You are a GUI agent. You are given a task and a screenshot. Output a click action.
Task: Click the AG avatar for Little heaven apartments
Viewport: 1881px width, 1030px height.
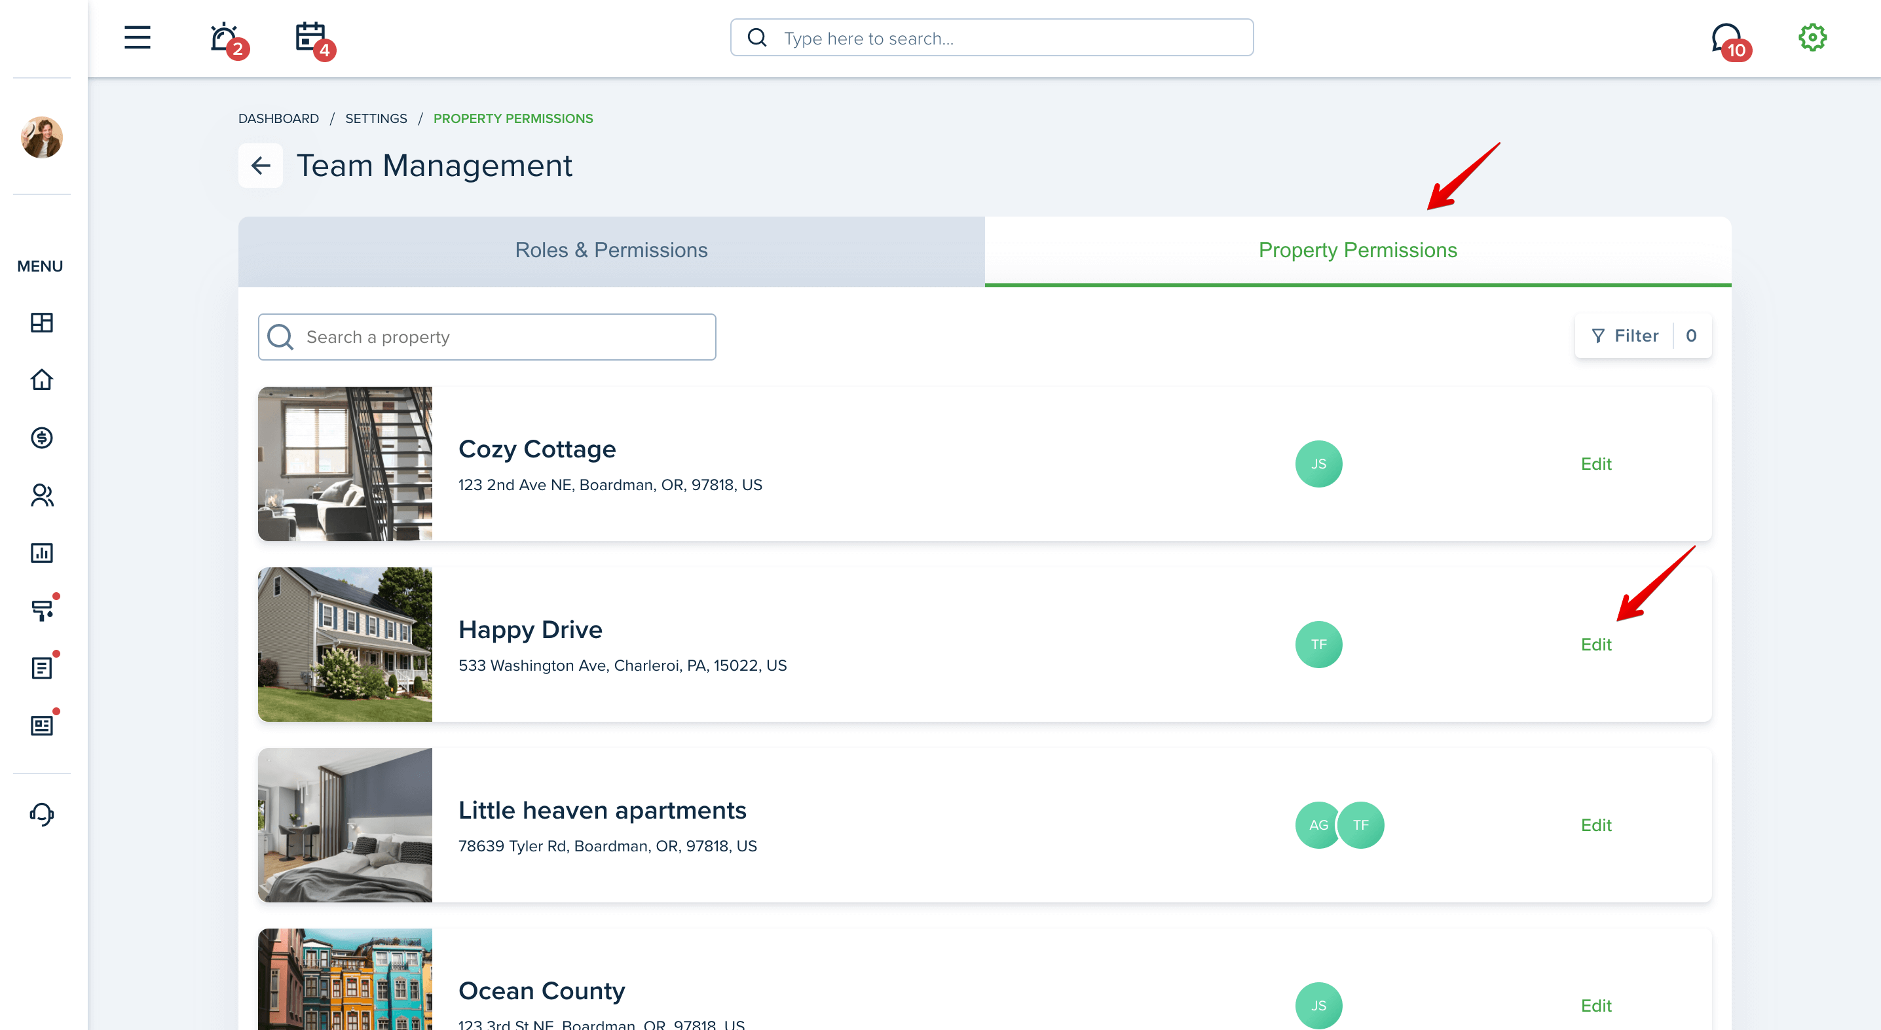[x=1317, y=825]
